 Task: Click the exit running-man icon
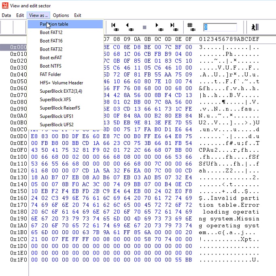click(255, 27)
